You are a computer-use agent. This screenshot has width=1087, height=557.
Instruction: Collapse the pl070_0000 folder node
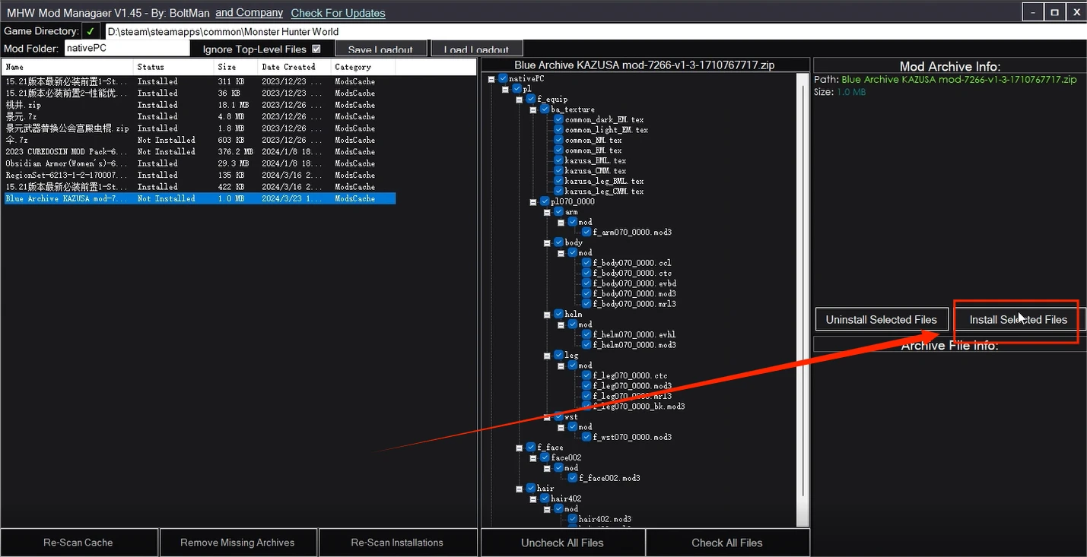coord(533,201)
